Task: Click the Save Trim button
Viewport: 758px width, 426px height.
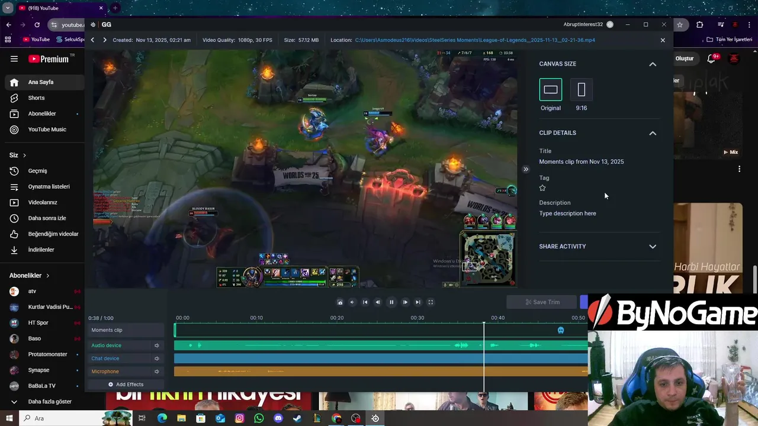Action: (542, 302)
